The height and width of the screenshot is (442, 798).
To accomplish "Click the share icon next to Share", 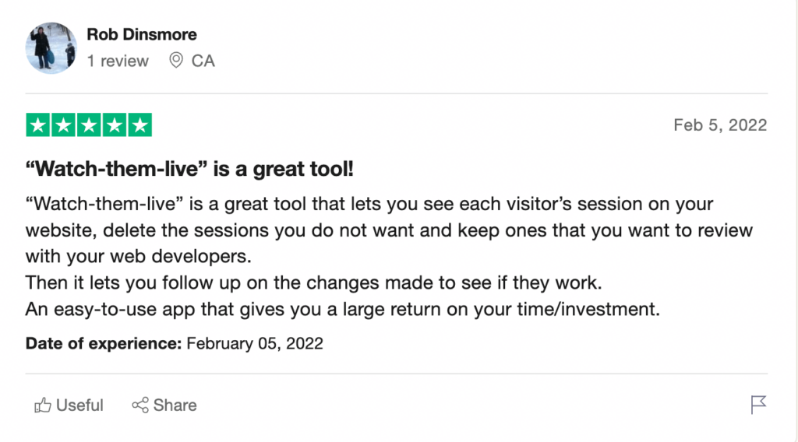I will click(140, 405).
